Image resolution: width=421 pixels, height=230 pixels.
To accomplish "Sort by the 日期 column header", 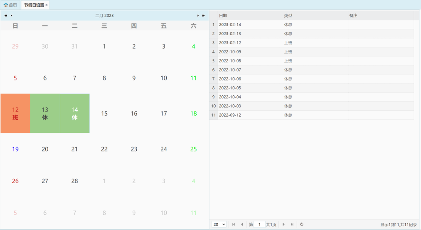I will pos(250,16).
